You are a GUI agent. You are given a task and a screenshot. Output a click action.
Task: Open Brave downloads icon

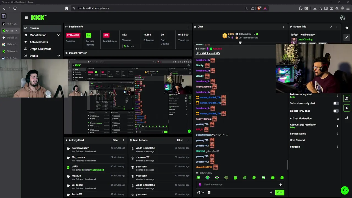[315, 8]
